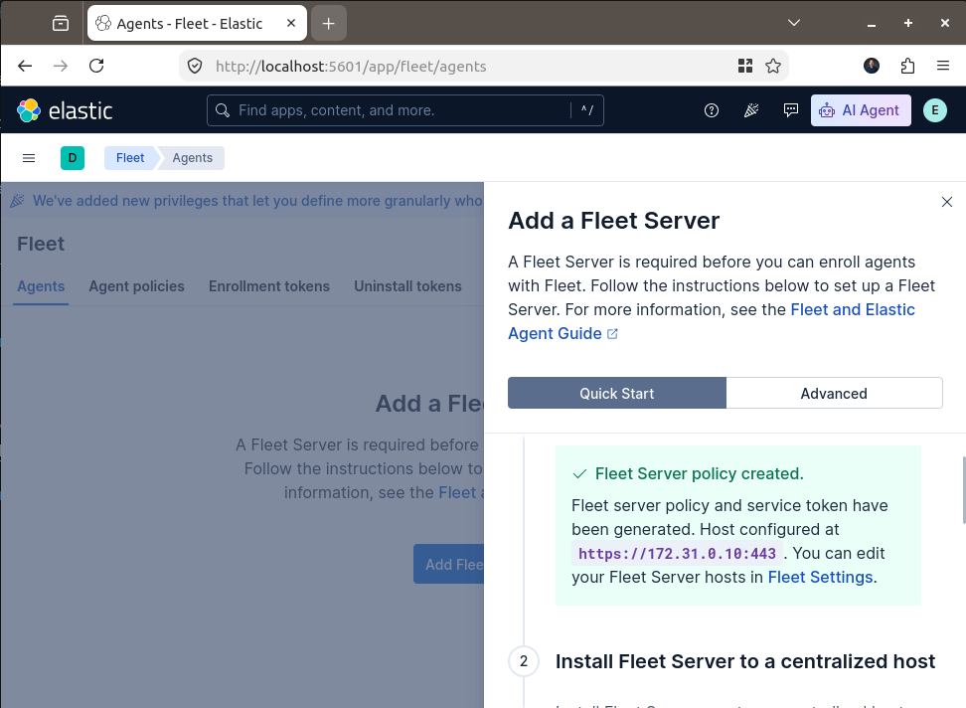Click the new privileges announcement banner text

[257, 201]
